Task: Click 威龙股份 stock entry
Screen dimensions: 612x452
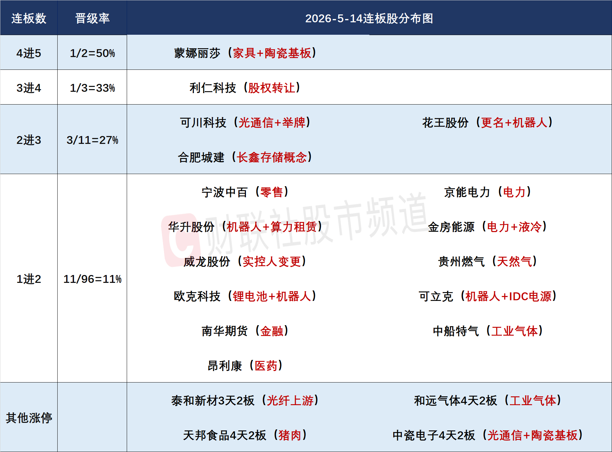Action: pyautogui.click(x=245, y=262)
